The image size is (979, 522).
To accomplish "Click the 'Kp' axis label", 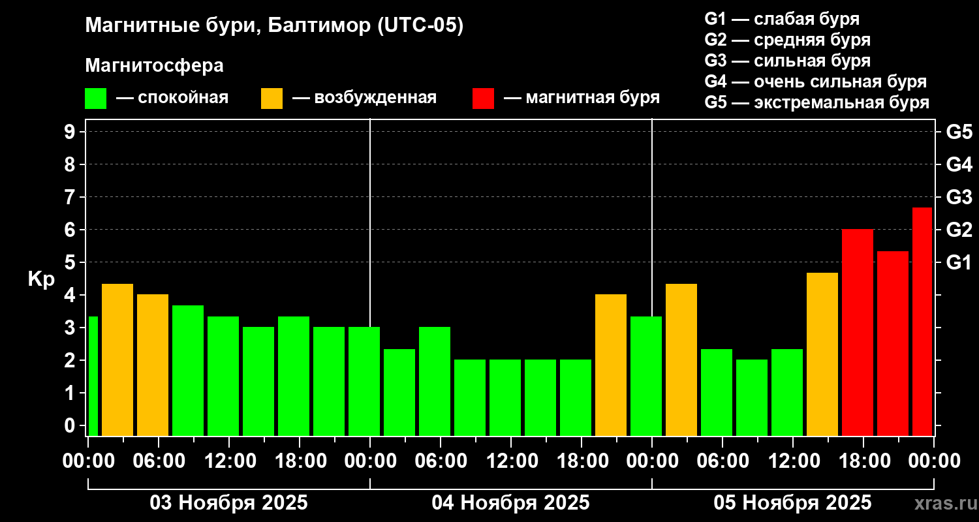I will coord(41,279).
